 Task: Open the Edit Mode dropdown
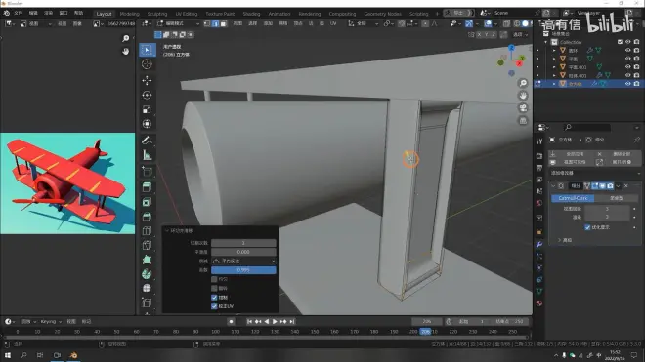point(178,23)
